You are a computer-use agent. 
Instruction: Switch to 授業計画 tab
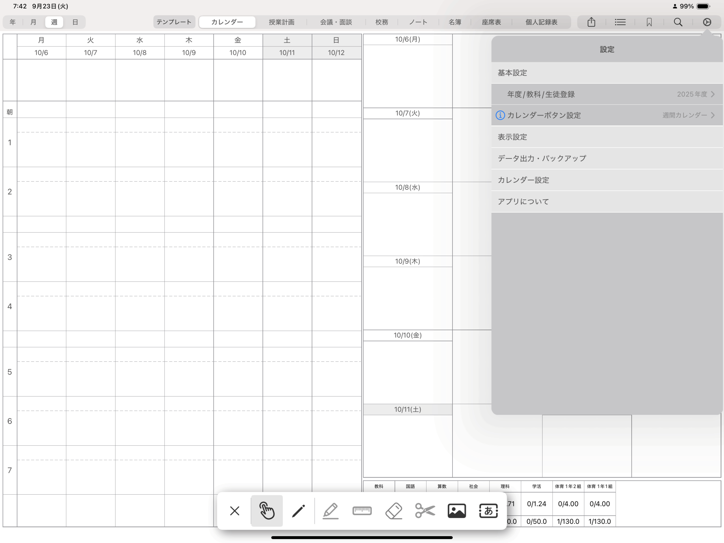tap(281, 22)
